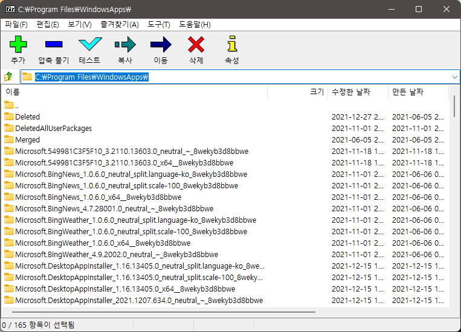This screenshot has height=332, width=461.
Task: Select BingWeather_1.0.6.0_neutral_split.language-ko folder
Action: 135,220
